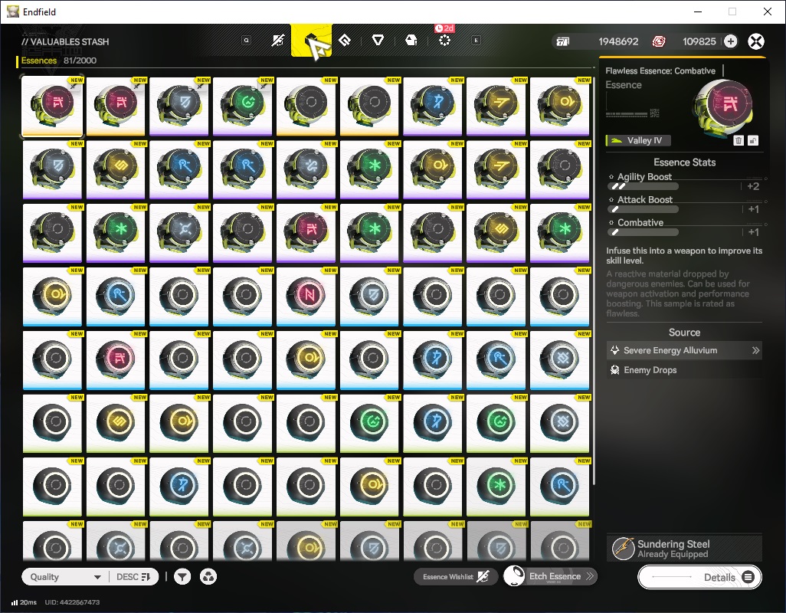Screen dimensions: 786x613
Task: Add currency with the plus button
Action: pyautogui.click(x=730, y=41)
